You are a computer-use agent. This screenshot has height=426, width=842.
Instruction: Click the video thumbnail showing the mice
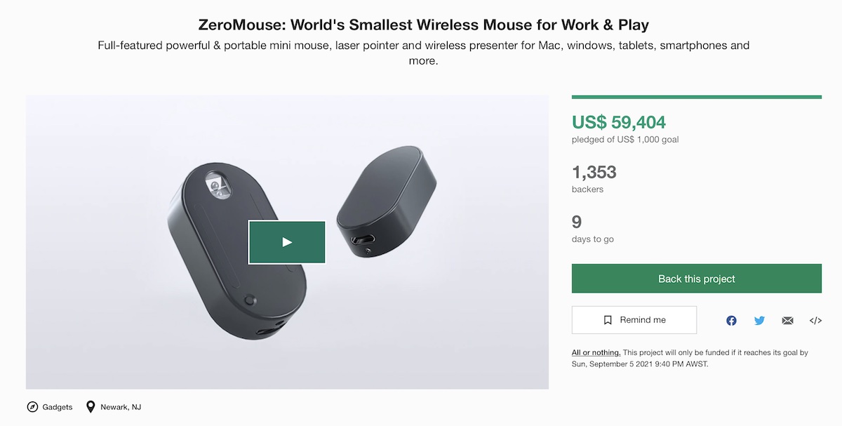point(286,241)
